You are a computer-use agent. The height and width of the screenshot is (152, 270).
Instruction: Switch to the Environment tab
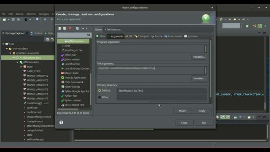173,36
